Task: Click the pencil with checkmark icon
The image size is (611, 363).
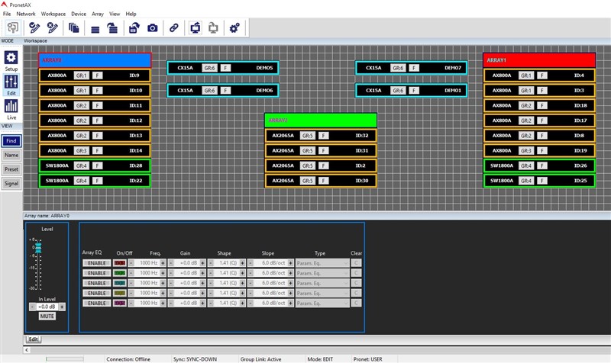Action: (x=34, y=27)
